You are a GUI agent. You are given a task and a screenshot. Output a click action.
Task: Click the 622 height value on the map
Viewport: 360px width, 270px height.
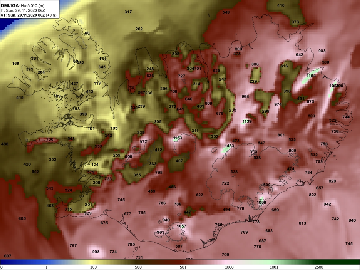tap(199, 195)
